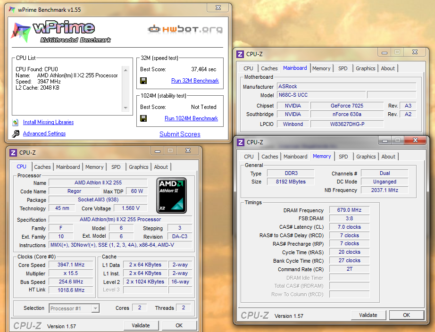Viewport: 435px width, 332px height.
Task: Select Graphics tab in Mainboard window
Action: [365, 68]
